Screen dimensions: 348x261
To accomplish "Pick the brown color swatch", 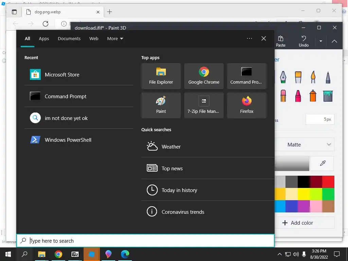I will [x=328, y=206].
